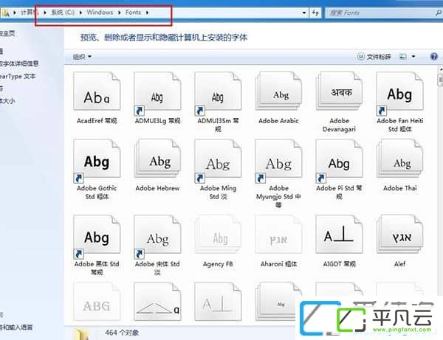Click the vertical scrollbar up arrow

(441, 69)
